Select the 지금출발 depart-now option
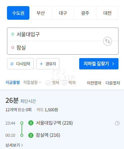 (13, 82)
